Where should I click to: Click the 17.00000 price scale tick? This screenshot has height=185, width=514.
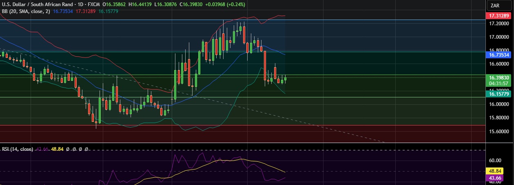[x=499, y=37]
